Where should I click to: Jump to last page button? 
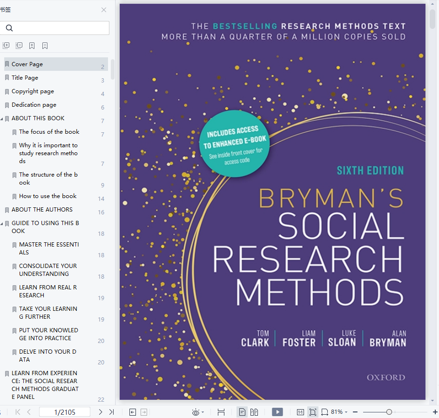[111, 412]
